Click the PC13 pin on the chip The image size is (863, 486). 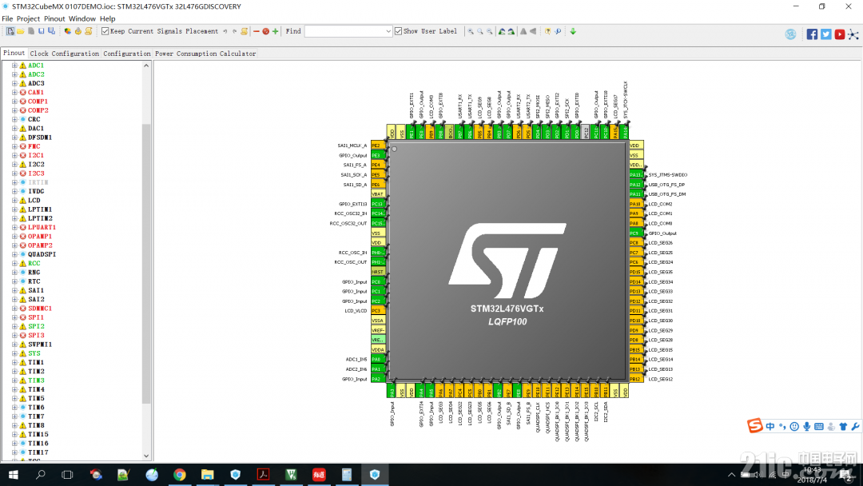(378, 204)
